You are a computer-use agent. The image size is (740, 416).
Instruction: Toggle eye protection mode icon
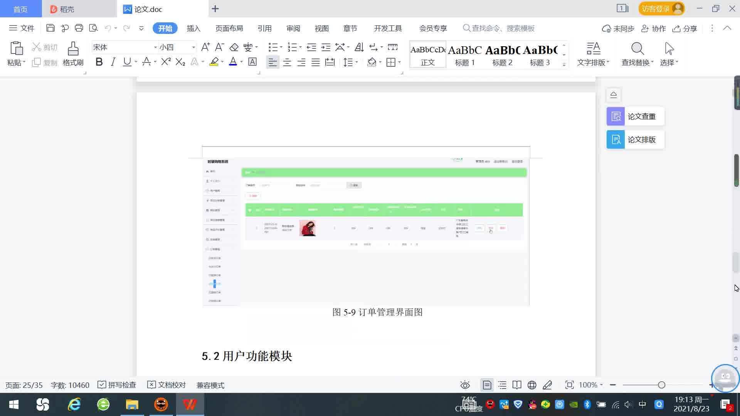pyautogui.click(x=465, y=385)
